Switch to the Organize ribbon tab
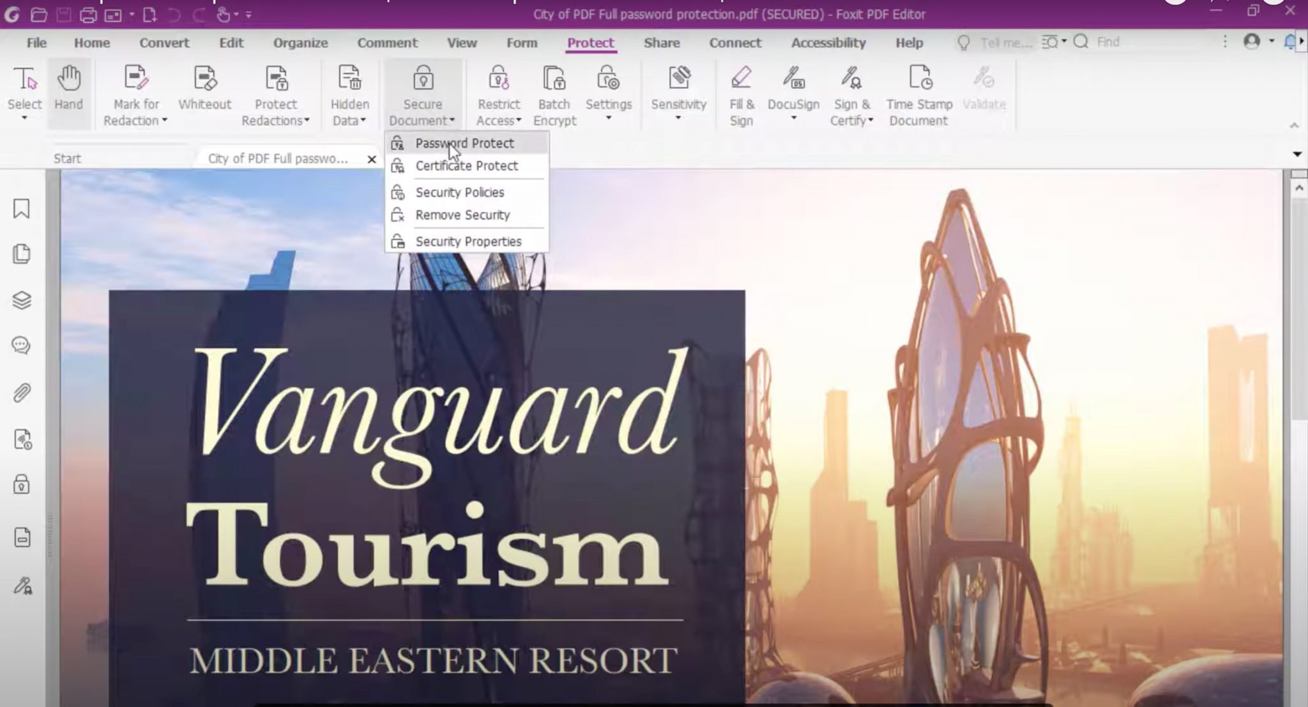Viewport: 1308px width, 707px height. 300,42
